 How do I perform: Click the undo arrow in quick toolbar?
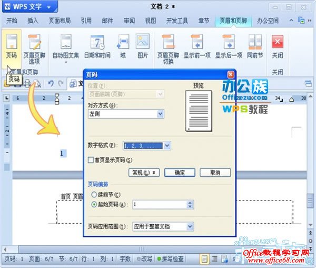[51, 83]
